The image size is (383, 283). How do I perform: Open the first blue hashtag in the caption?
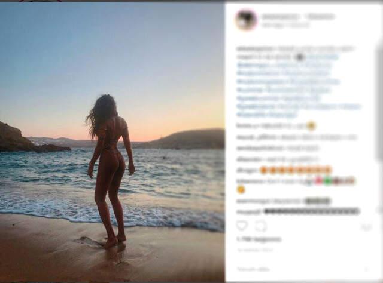[x=321, y=57]
